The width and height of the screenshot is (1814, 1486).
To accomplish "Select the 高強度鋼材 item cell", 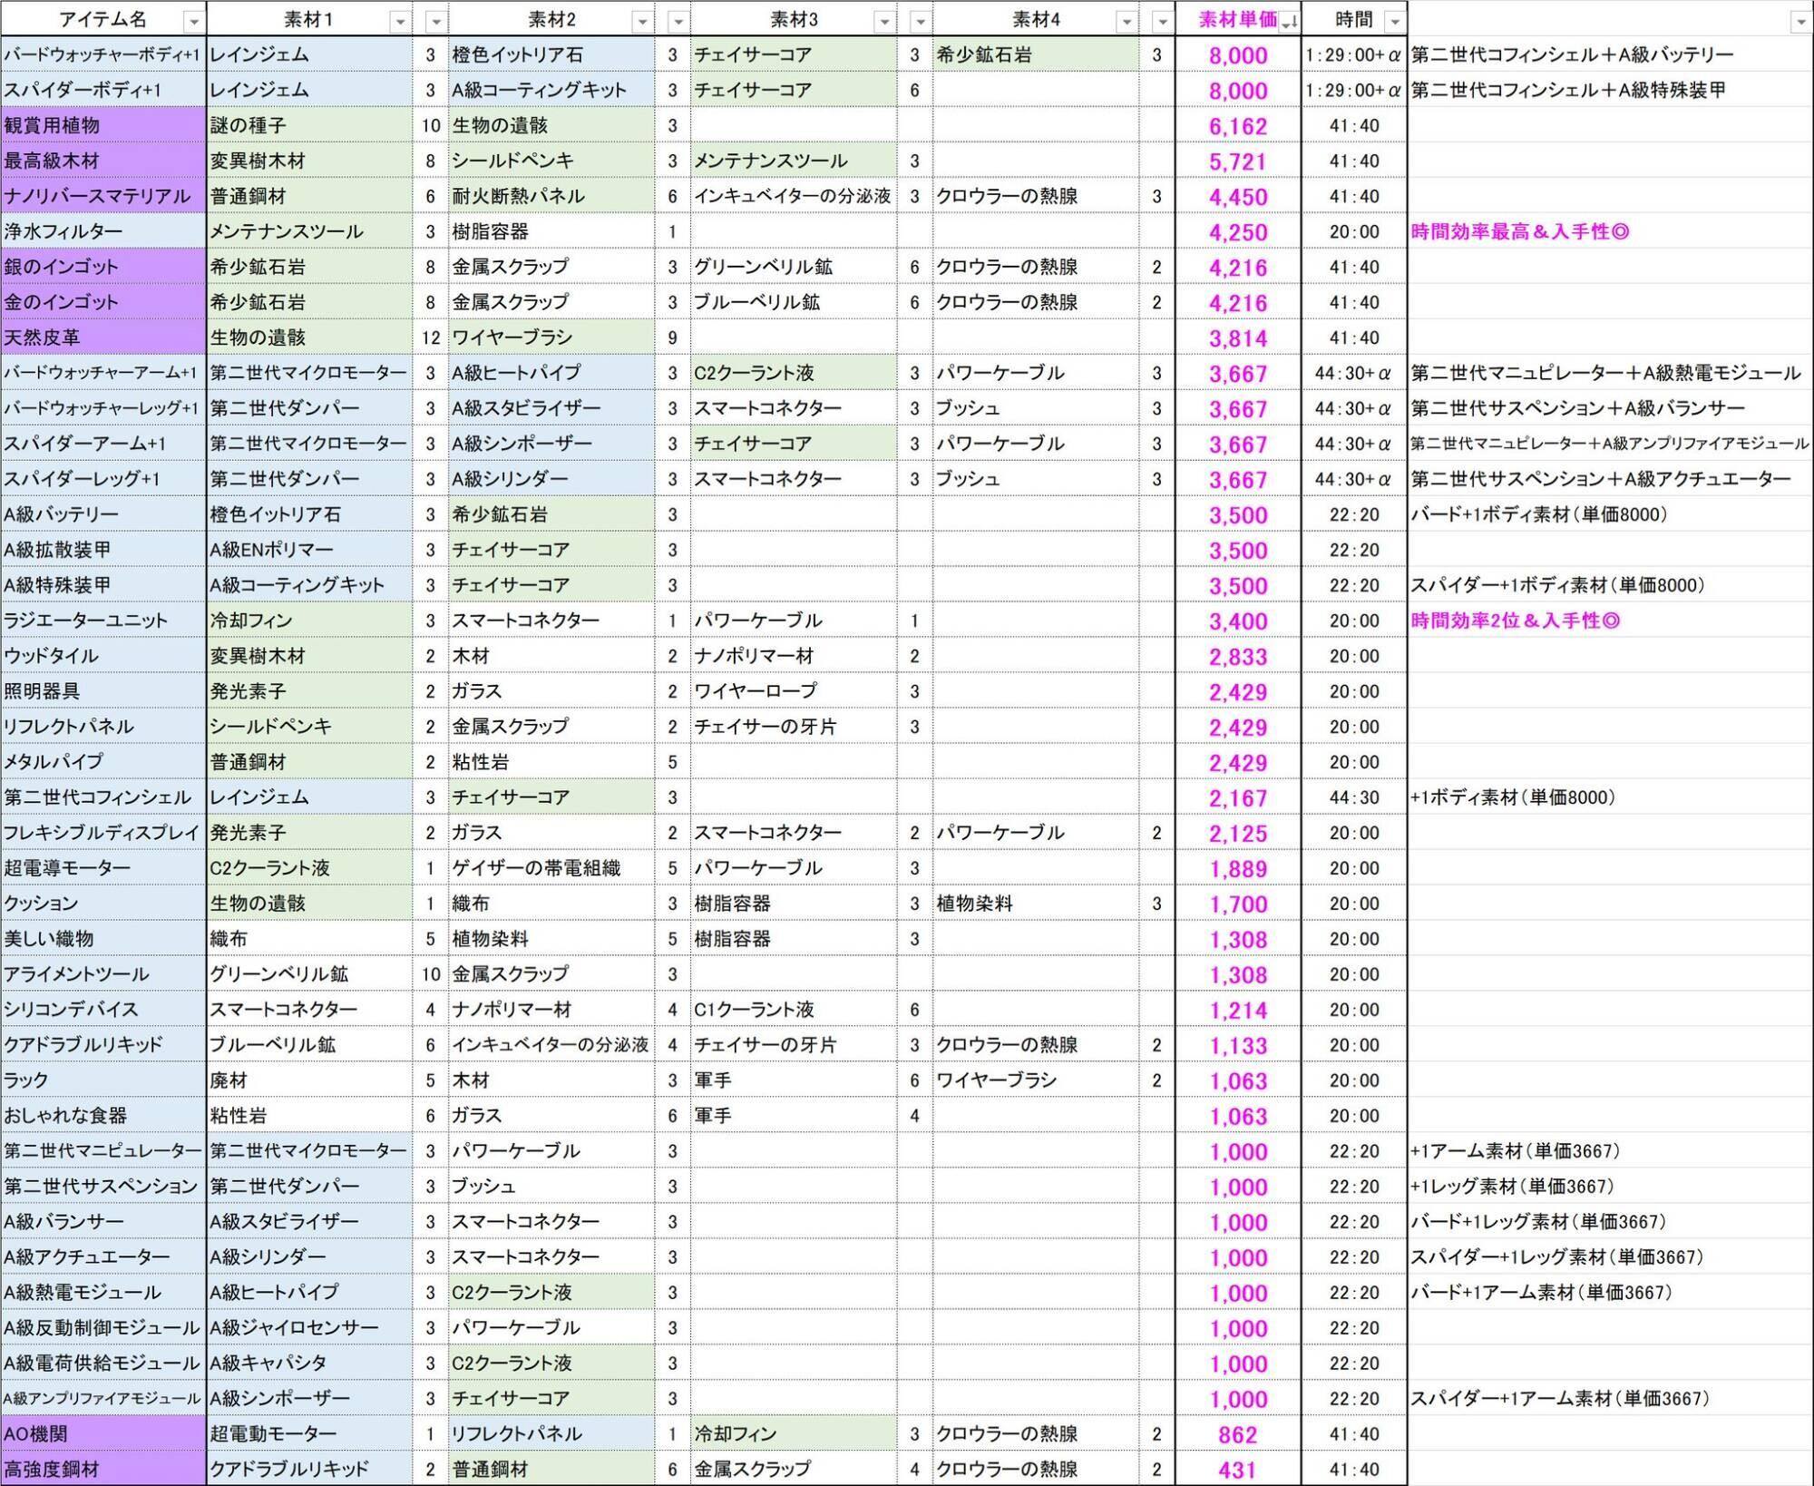I will [103, 1469].
